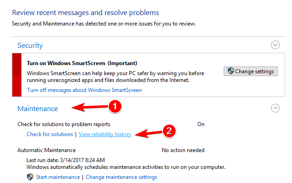292x183 pixels.
Task: Open Change maintenance settings
Action: 121,177
